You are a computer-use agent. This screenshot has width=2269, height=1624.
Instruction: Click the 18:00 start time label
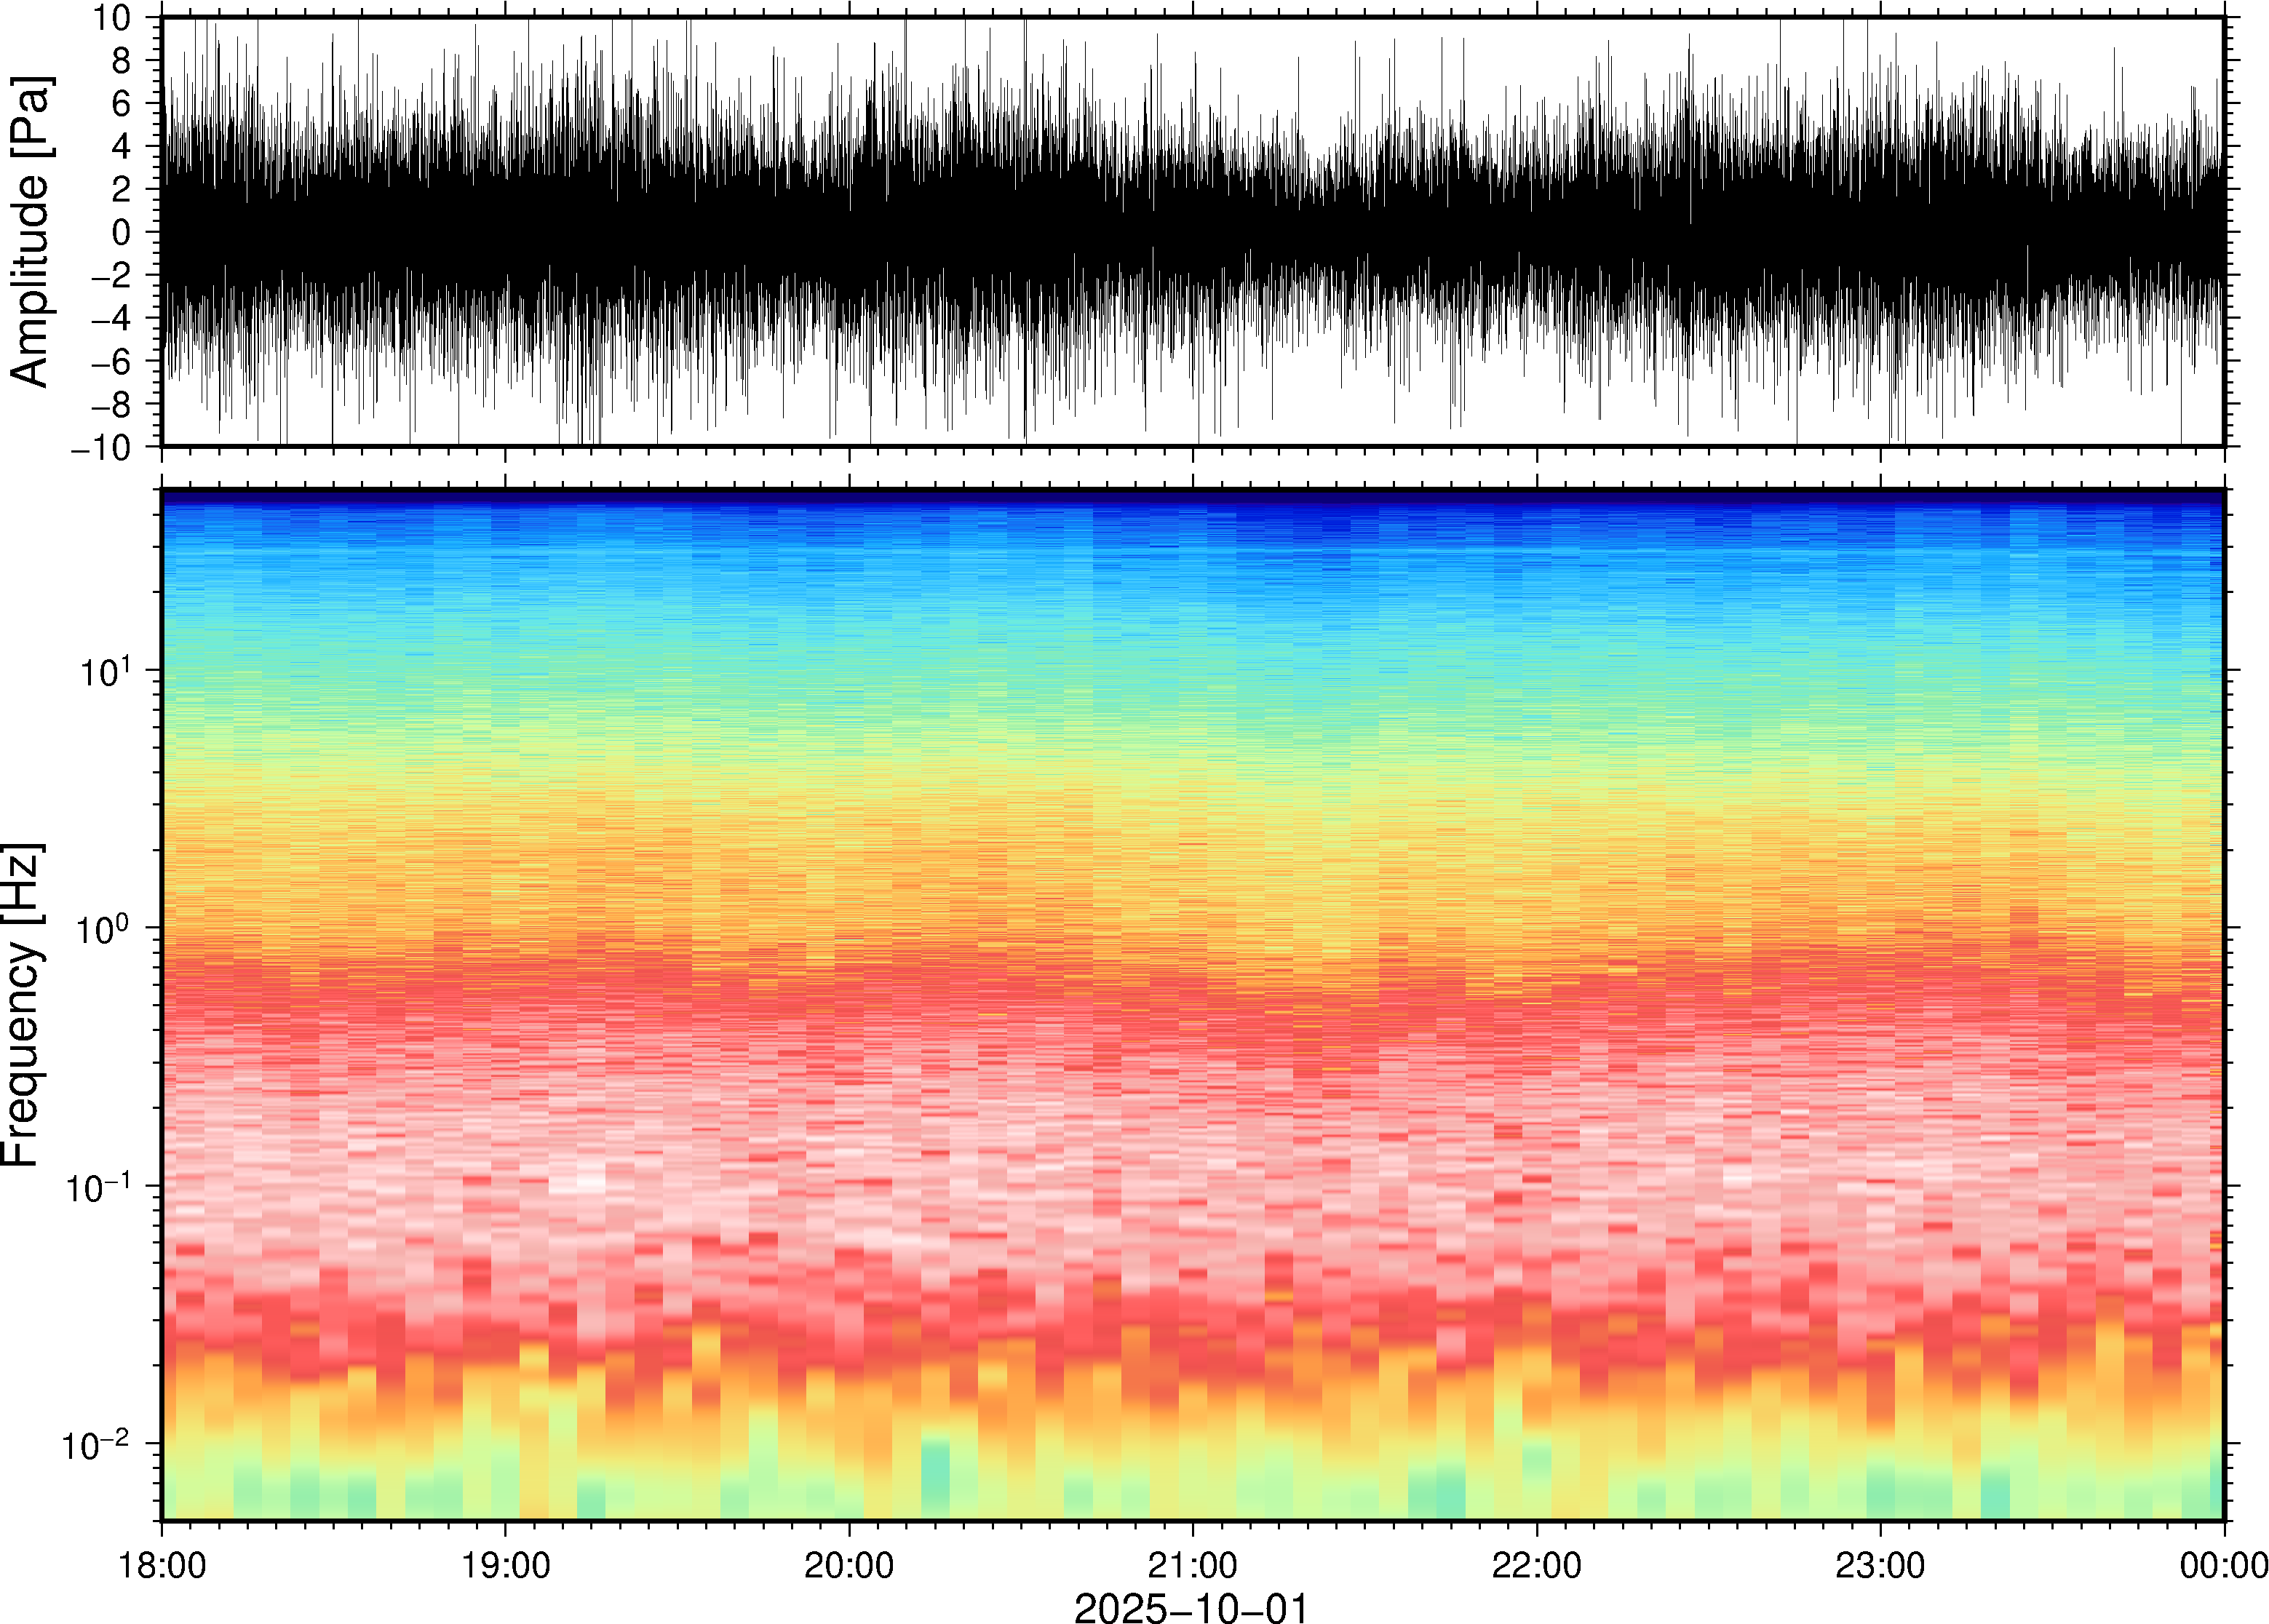162,1565
